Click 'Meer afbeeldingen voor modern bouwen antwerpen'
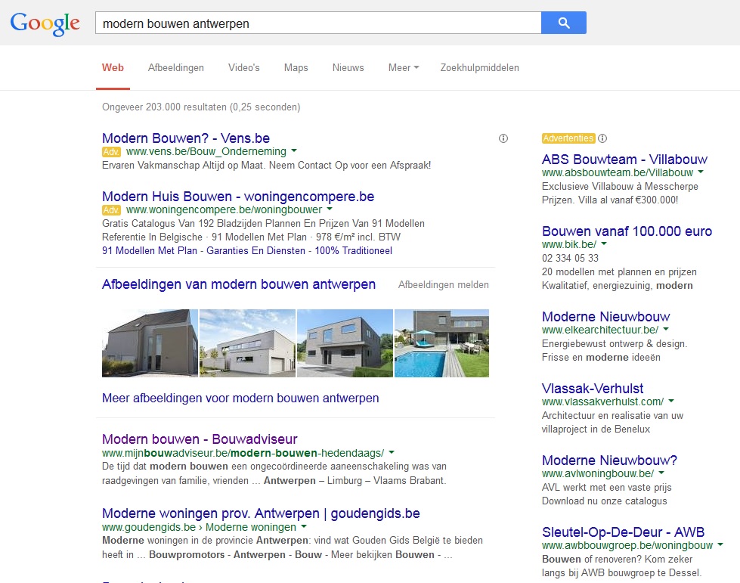740x583 pixels. coord(240,398)
